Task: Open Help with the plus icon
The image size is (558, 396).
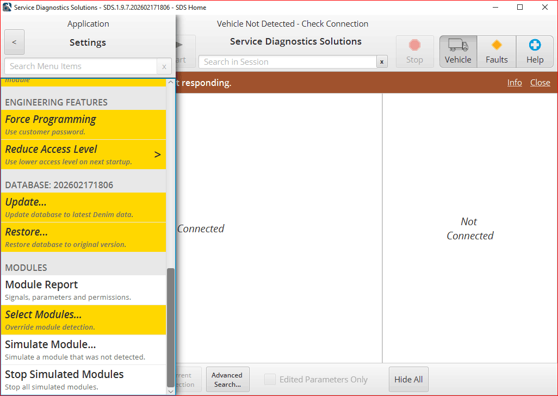Action: 534,52
